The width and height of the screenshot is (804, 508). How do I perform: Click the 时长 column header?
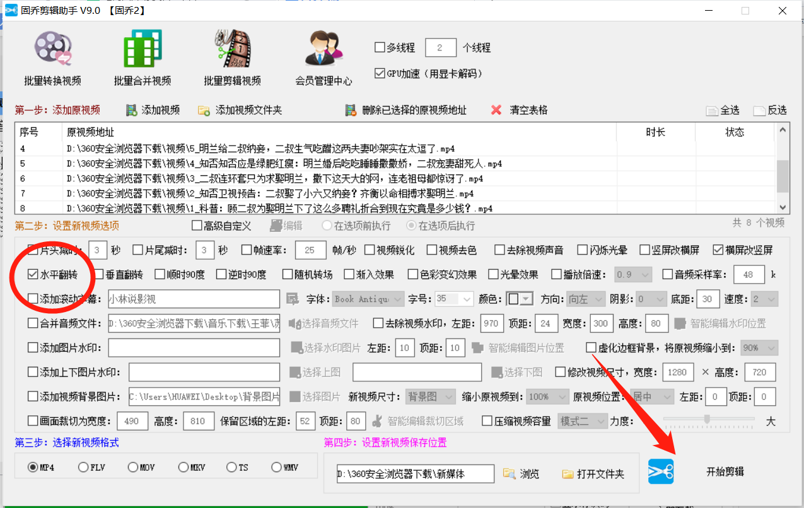coord(656,132)
